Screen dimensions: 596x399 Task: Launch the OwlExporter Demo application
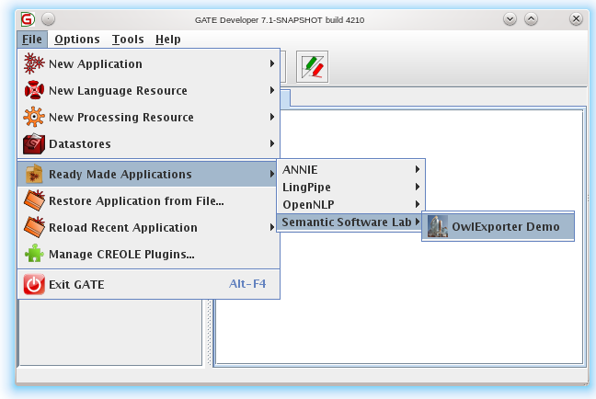505,228
